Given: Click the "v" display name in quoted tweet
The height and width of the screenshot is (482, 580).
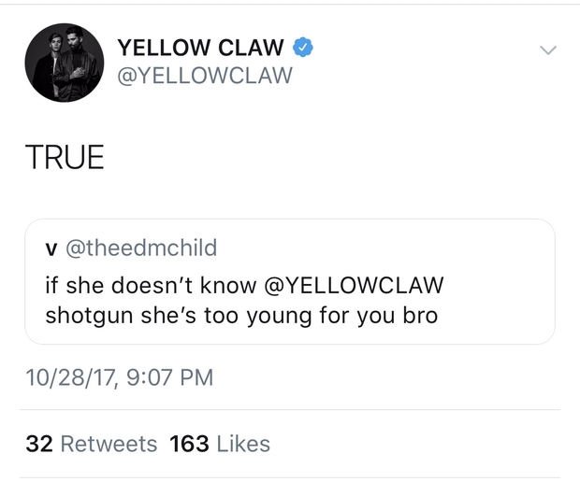Looking at the screenshot, I should 51,248.
